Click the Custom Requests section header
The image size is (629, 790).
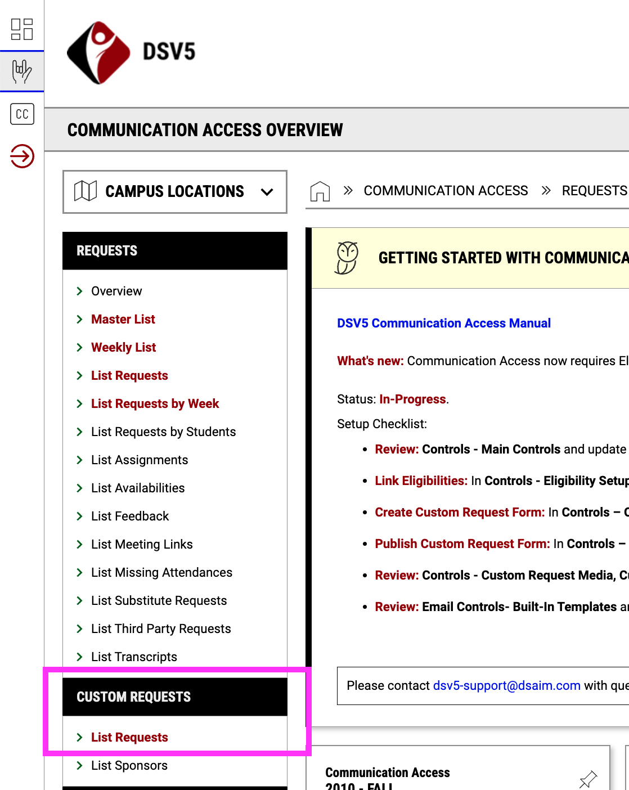pos(175,697)
